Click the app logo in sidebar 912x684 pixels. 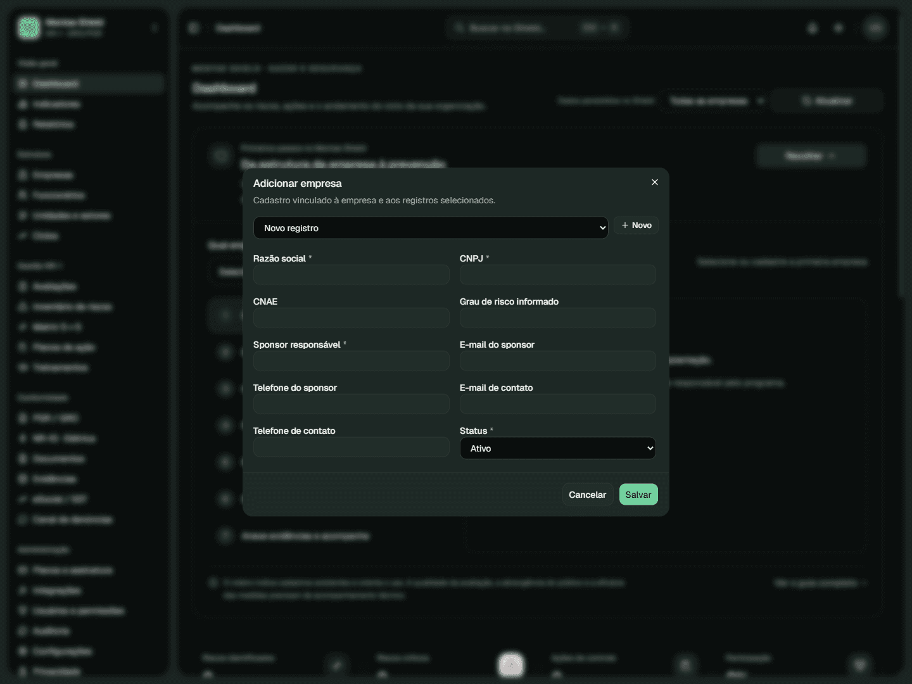coord(29,27)
